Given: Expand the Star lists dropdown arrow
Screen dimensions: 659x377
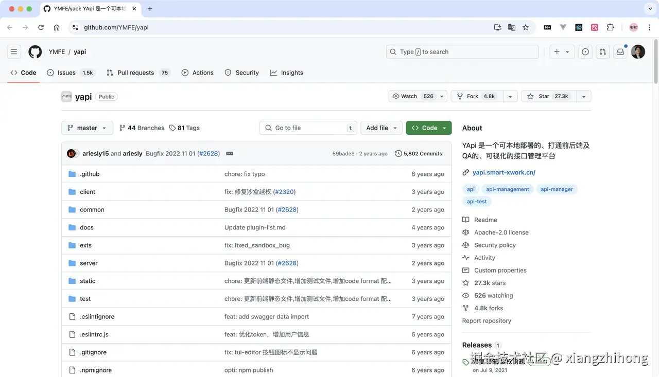Looking at the screenshot, I should click(584, 96).
